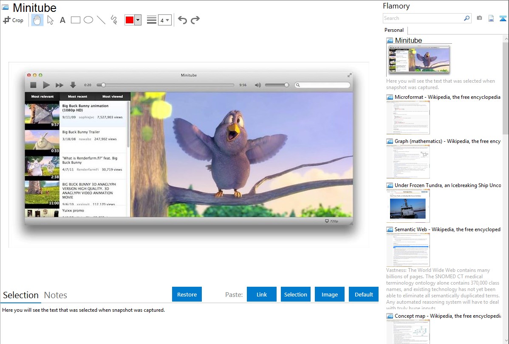Click the snapshot list scroll-up arrow
This screenshot has height=344, width=509.
[506, 39]
